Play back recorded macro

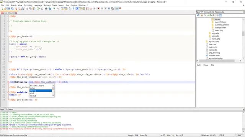click(105, 8)
